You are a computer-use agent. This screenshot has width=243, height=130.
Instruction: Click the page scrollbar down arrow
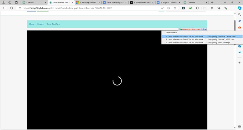(x=235, y=127)
